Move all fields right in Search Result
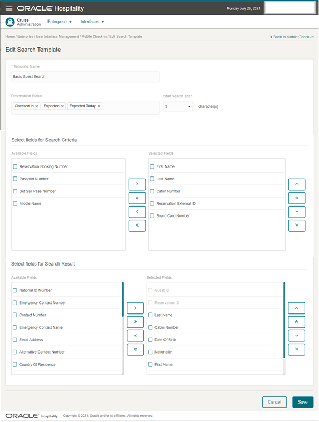This screenshot has height=422, width=319. coord(136,322)
